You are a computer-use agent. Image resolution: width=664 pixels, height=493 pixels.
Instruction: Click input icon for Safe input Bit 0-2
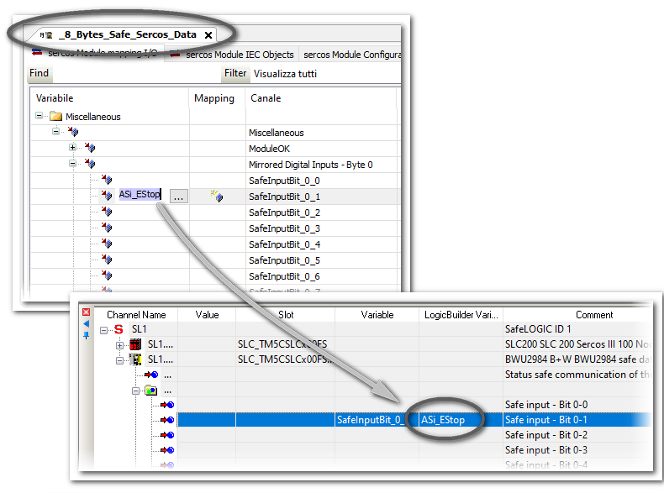pos(166,435)
